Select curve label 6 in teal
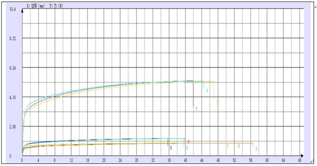This screenshot has width=317, height=166. (x=187, y=148)
